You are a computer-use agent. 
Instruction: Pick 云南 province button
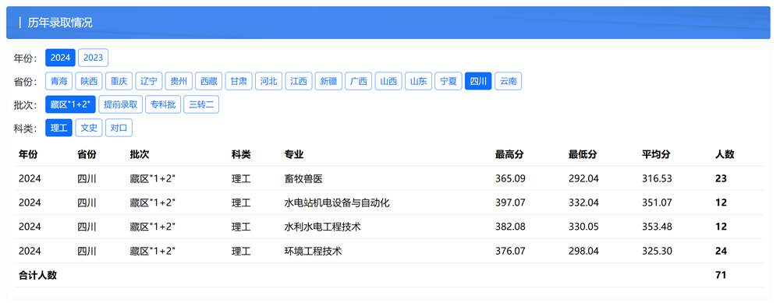coord(509,82)
